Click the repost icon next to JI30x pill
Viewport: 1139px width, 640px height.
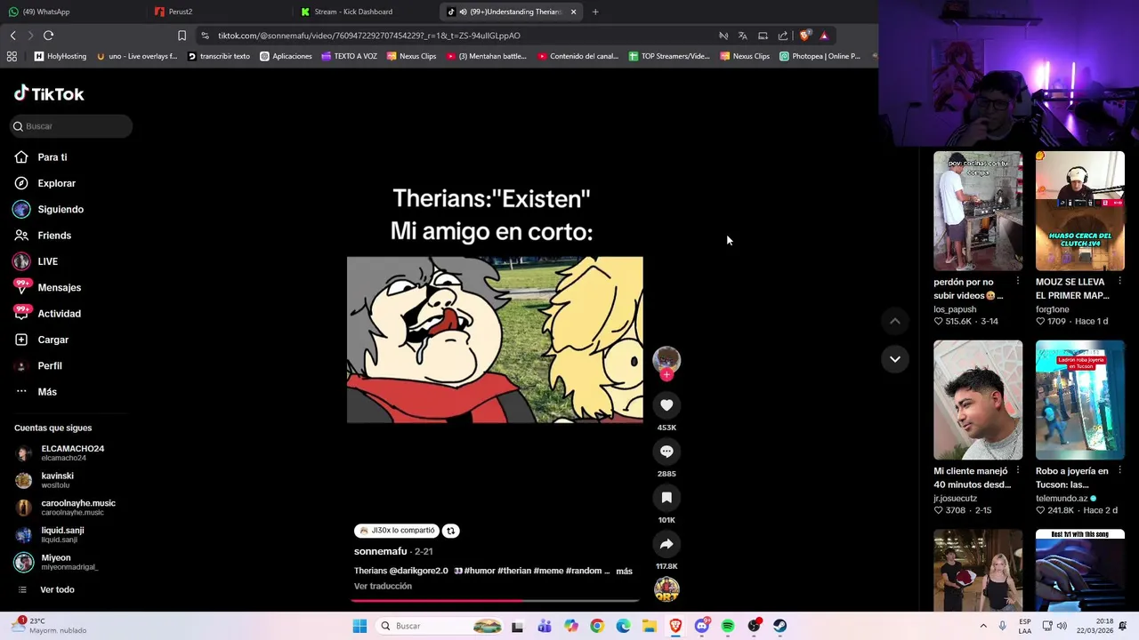coord(450,531)
